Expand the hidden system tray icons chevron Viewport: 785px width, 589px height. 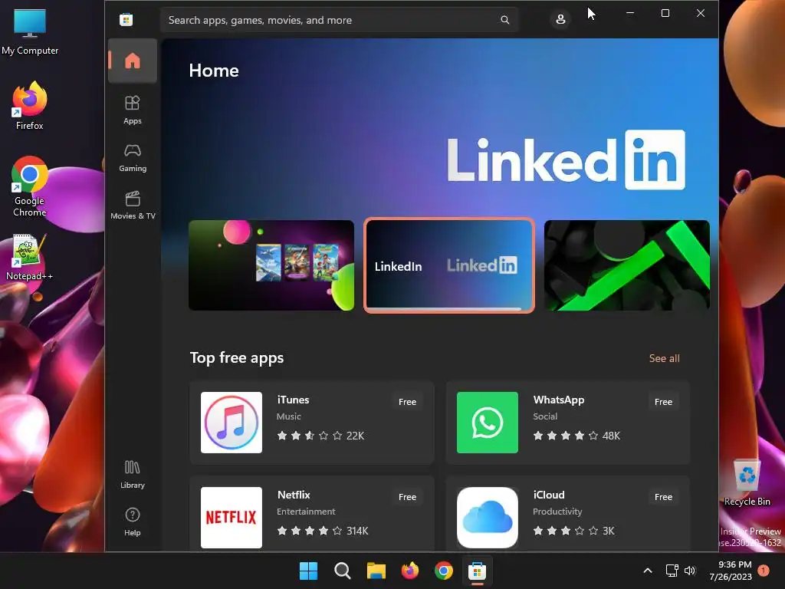[x=647, y=571]
